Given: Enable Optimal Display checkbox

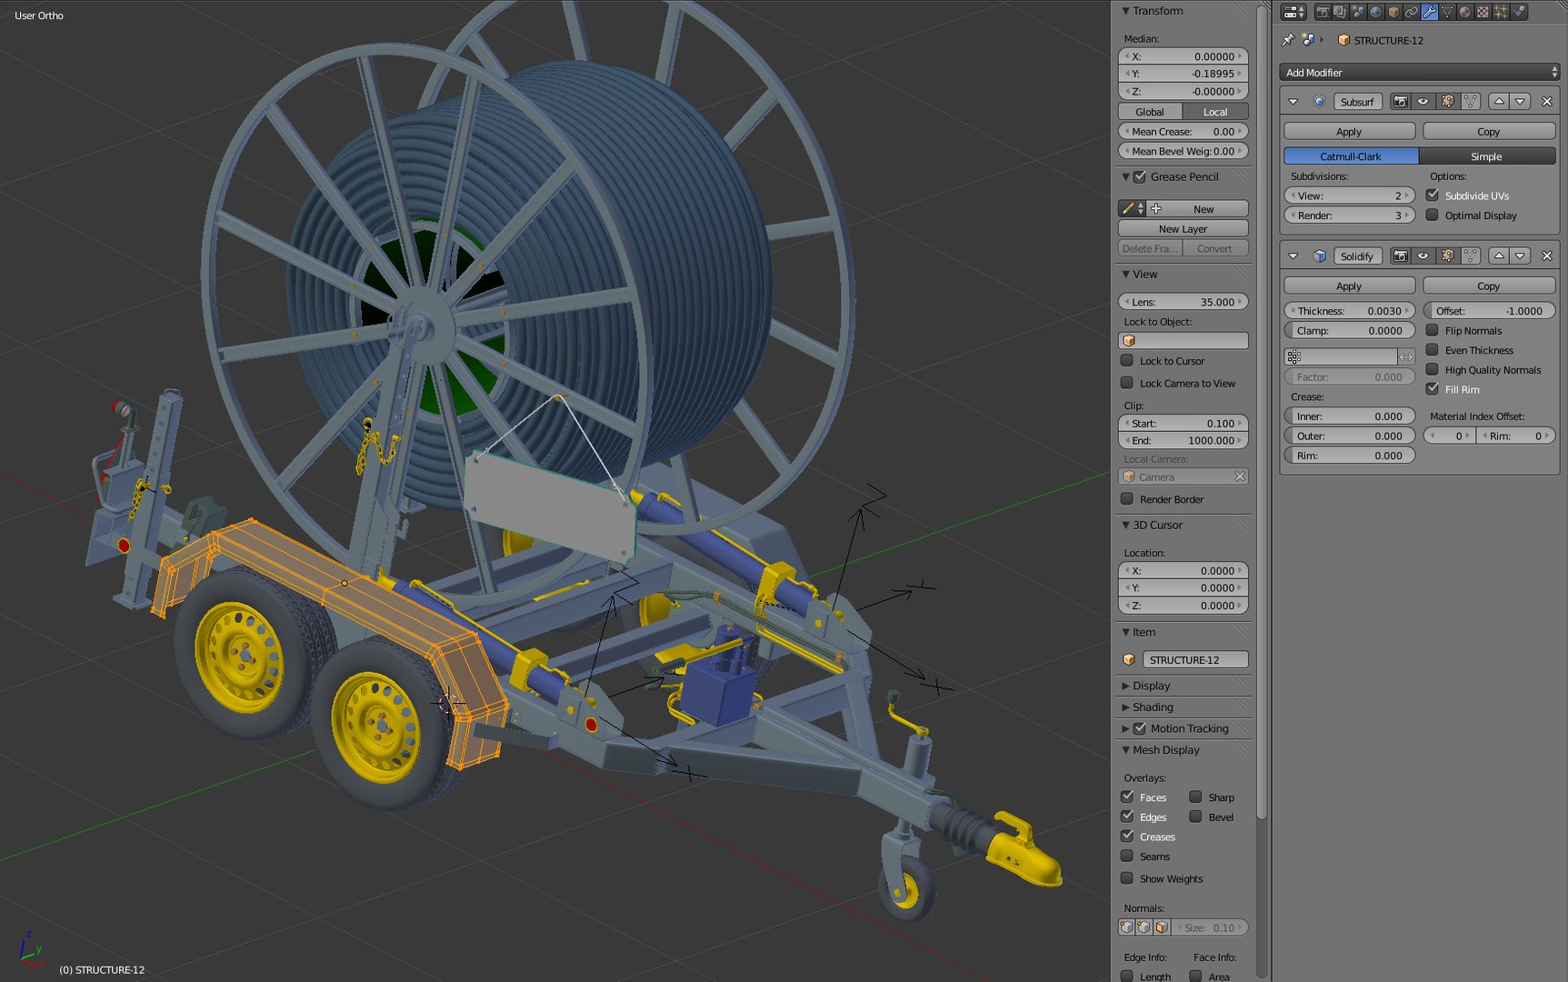Looking at the screenshot, I should pos(1432,215).
